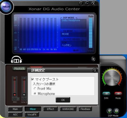Open the KARAOKE tab
Image resolution: width=127 pixels, height=118 pixels.
(x=68, y=109)
